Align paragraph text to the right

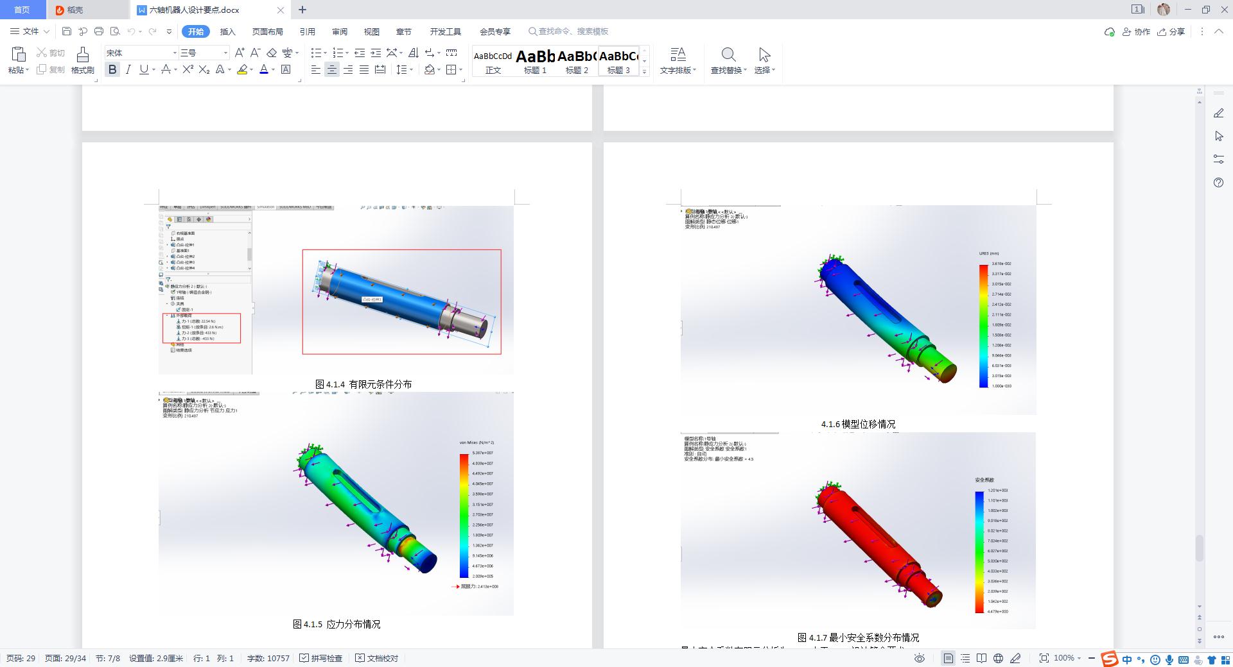tap(348, 69)
